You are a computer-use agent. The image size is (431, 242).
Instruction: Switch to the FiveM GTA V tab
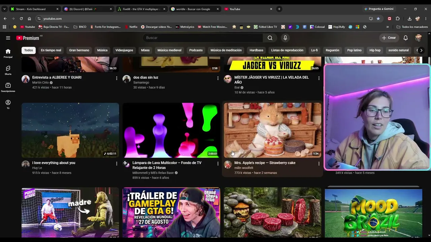pos(141,9)
